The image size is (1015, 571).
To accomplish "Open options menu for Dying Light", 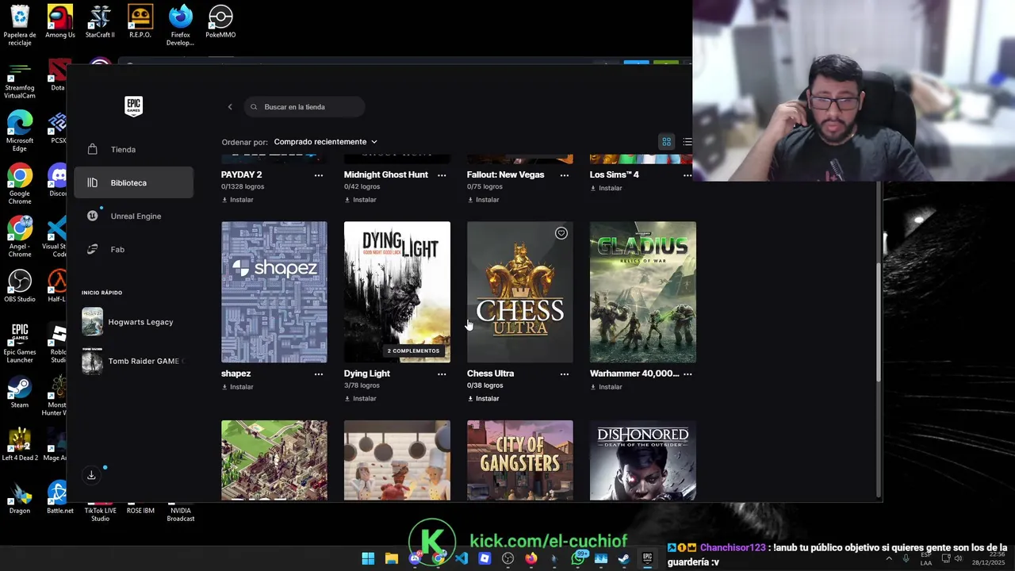I will [x=442, y=374].
